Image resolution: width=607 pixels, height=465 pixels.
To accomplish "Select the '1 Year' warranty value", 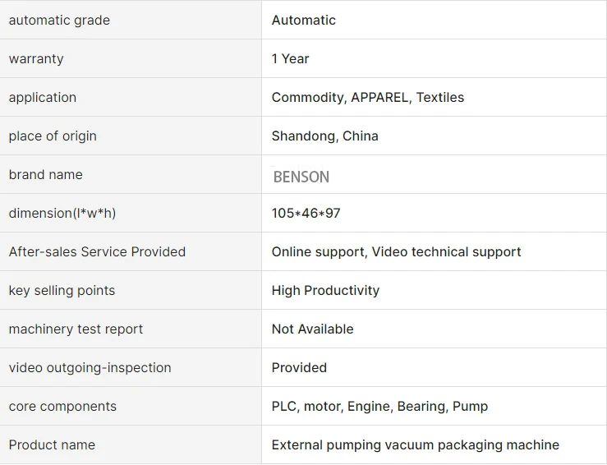I will [x=291, y=59].
